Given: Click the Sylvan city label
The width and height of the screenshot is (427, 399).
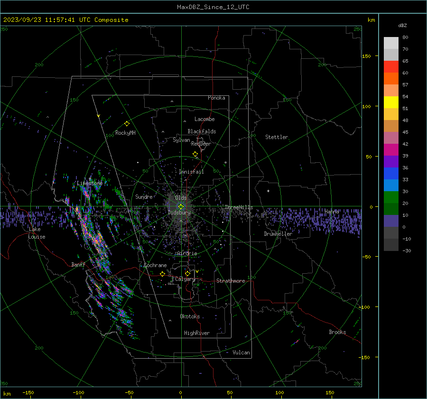Looking at the screenshot, I should click(x=181, y=140).
